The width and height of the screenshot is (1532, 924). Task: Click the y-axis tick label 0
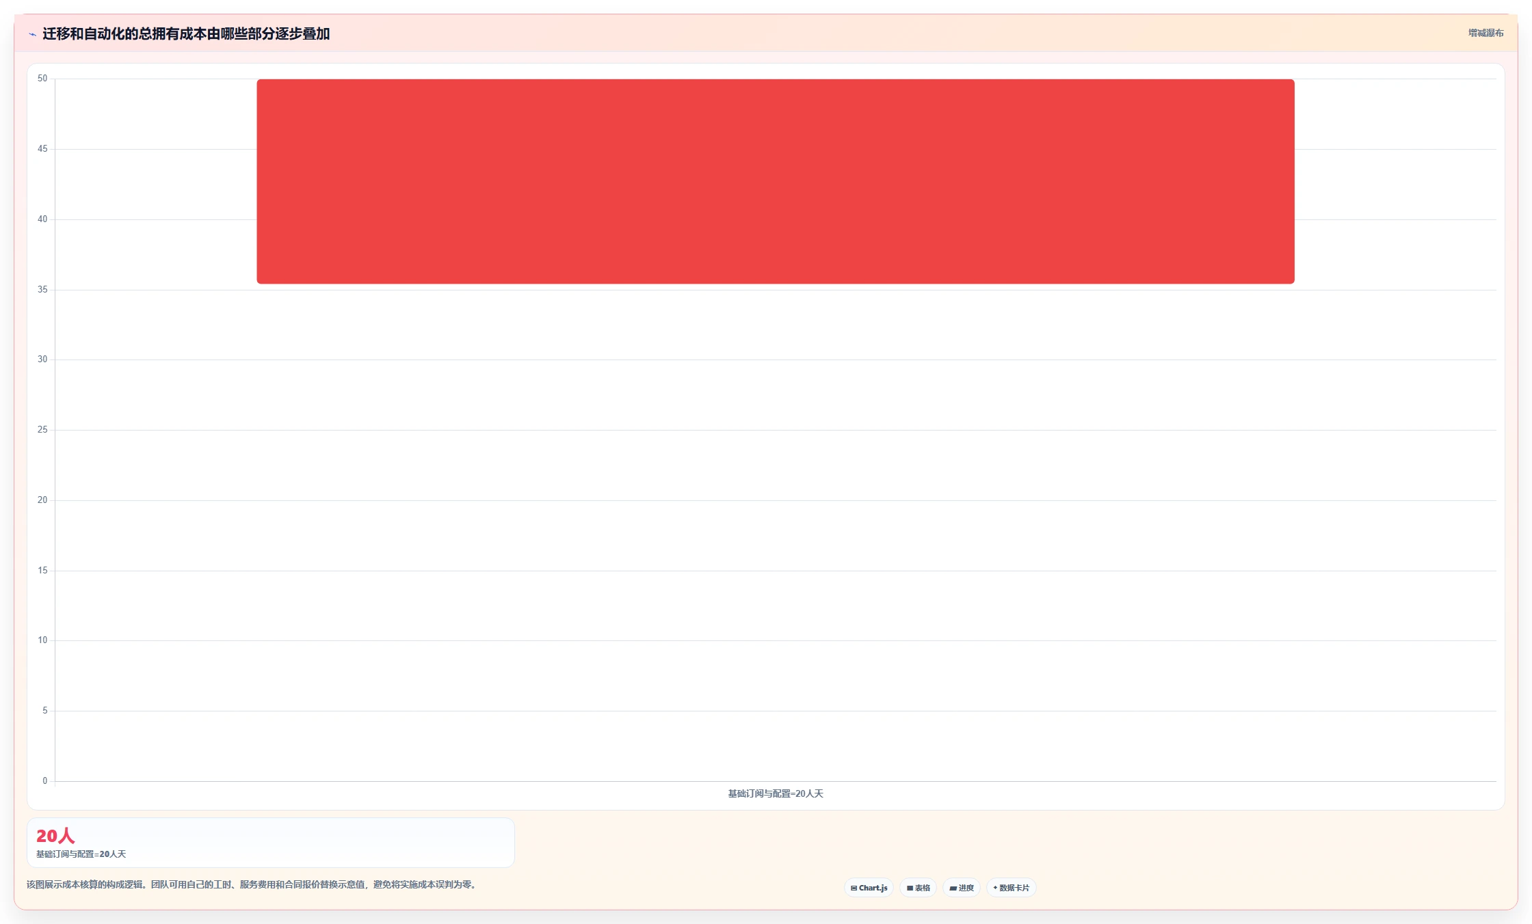(45, 781)
